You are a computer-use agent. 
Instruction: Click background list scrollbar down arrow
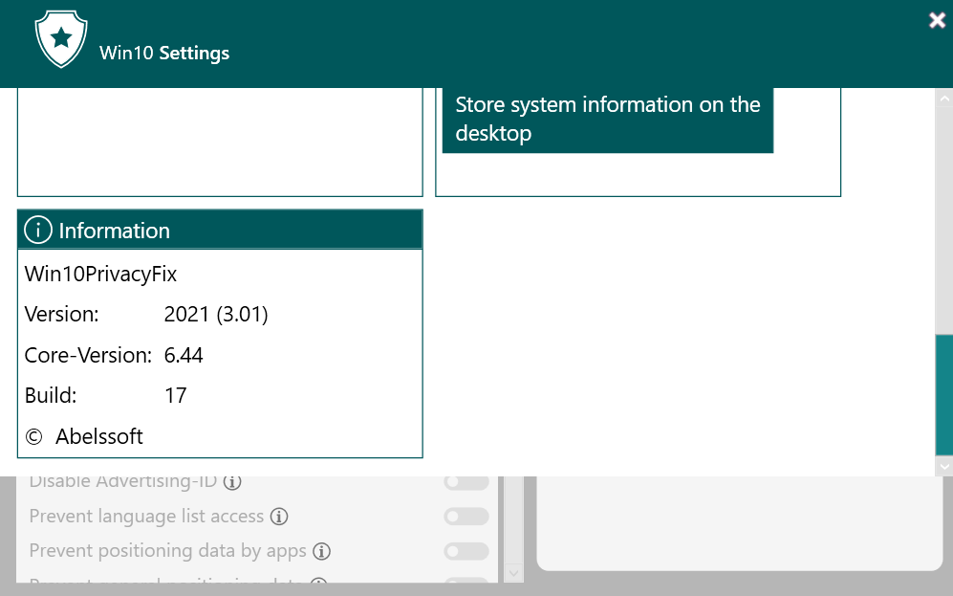[x=513, y=572]
